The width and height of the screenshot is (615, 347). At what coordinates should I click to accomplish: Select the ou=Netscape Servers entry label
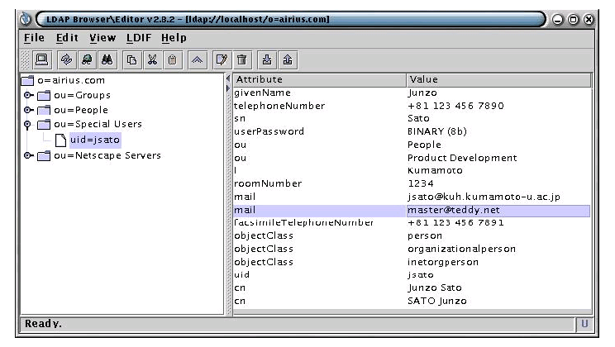tap(107, 155)
